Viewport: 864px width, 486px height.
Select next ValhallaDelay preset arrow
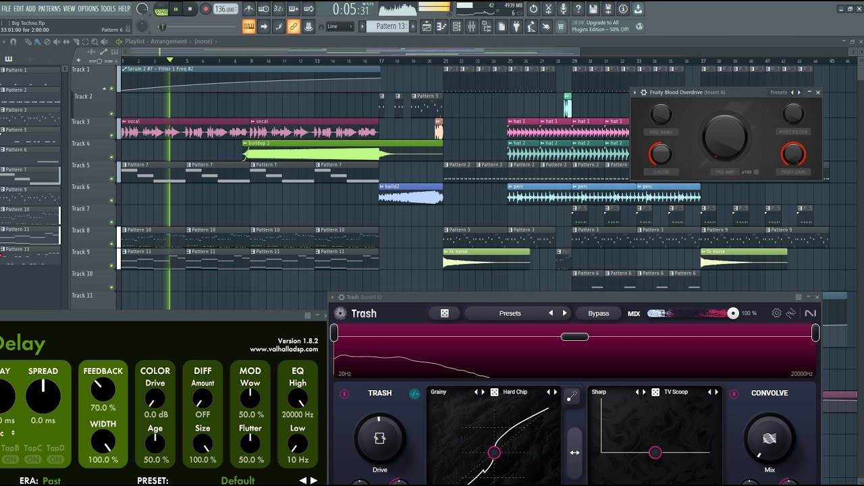(313, 481)
